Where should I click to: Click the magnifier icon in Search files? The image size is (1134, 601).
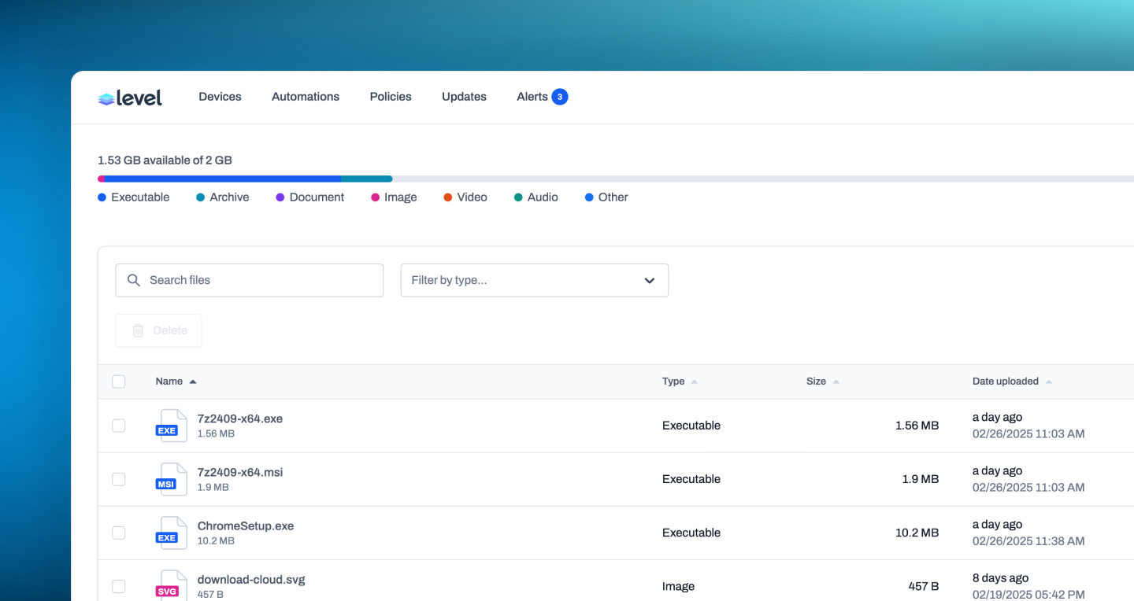coord(135,280)
